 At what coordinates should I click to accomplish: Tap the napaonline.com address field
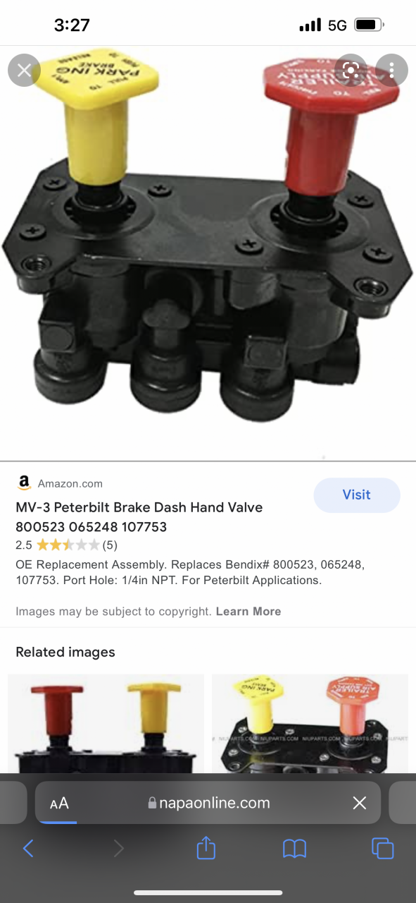[x=208, y=803]
